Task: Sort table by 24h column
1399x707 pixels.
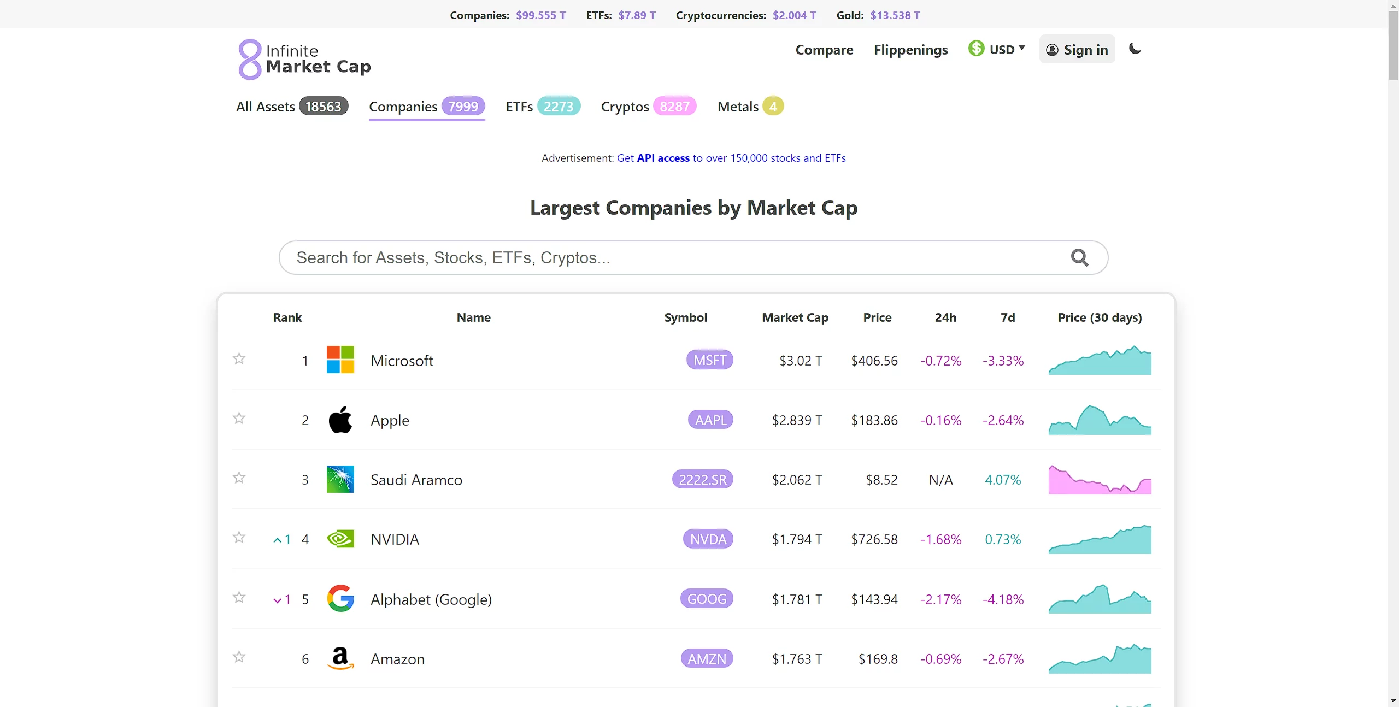Action: pyautogui.click(x=945, y=317)
